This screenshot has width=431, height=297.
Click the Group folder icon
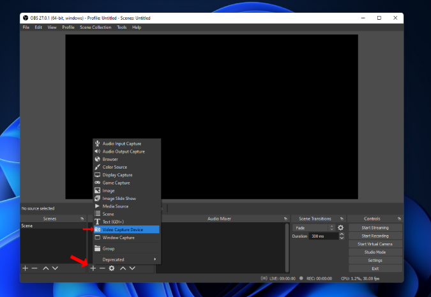click(97, 248)
